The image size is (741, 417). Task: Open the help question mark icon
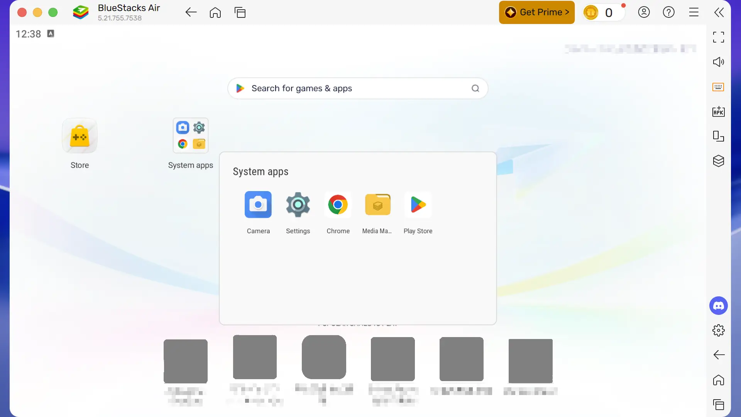tap(668, 12)
